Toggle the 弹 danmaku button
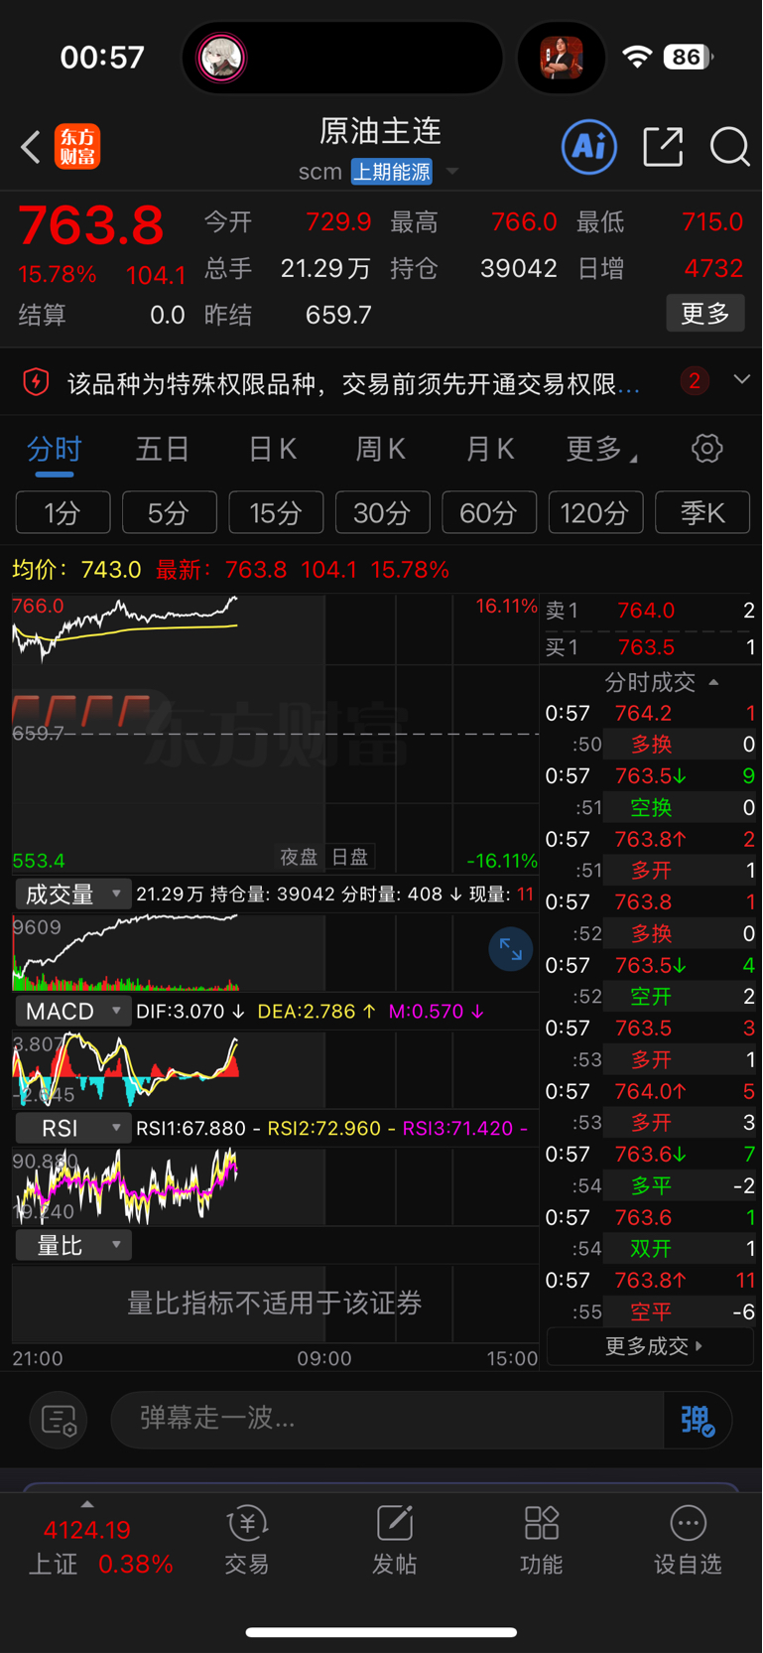This screenshot has width=763, height=1653. point(698,1421)
